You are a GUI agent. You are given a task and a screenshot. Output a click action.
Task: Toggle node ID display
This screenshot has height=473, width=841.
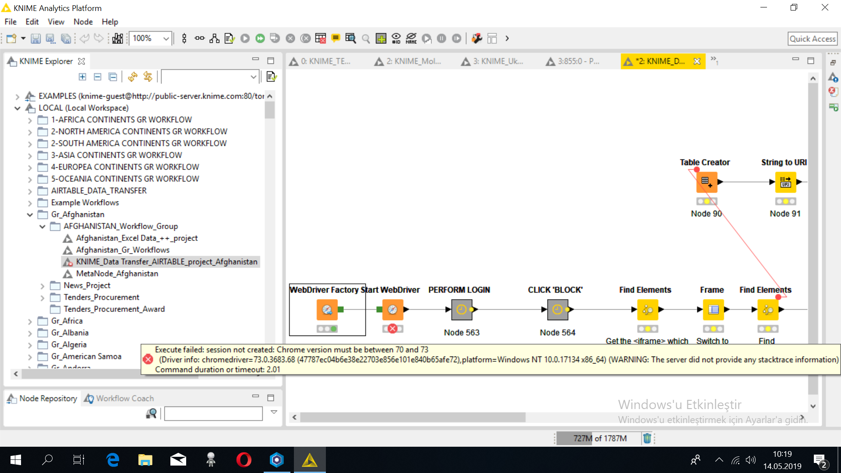tap(396, 39)
